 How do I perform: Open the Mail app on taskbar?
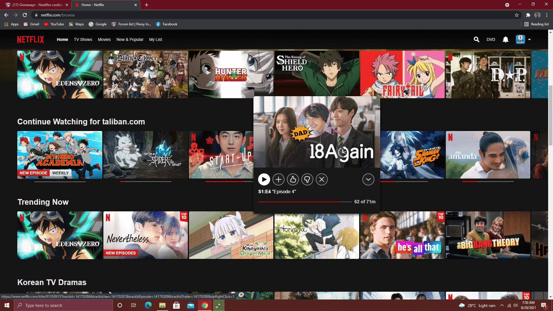point(191,305)
